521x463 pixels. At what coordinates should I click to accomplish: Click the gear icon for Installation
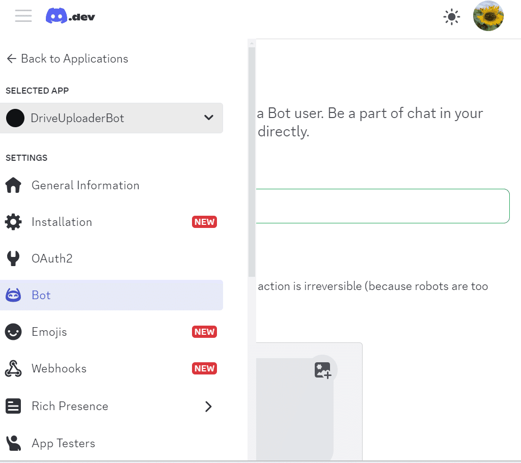coord(13,222)
